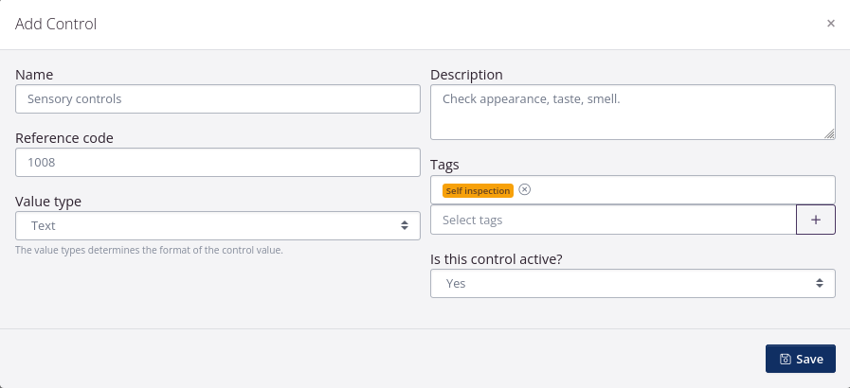The width and height of the screenshot is (850, 388).
Task: Edit the Description text area
Action: tap(632, 113)
